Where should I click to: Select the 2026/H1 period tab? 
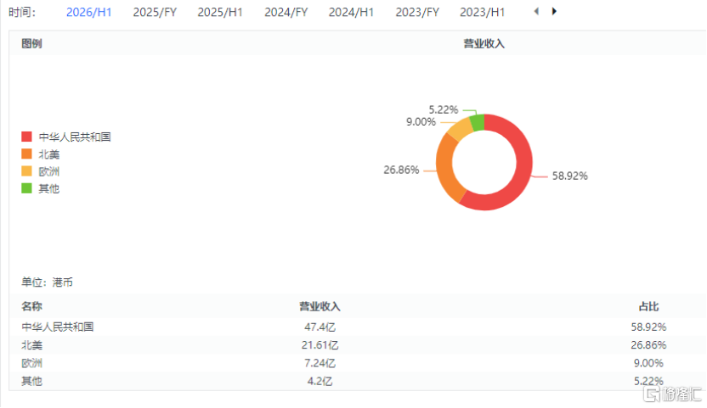click(89, 13)
